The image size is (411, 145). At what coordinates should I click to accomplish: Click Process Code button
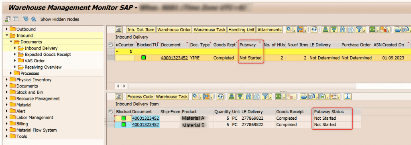tap(140, 96)
